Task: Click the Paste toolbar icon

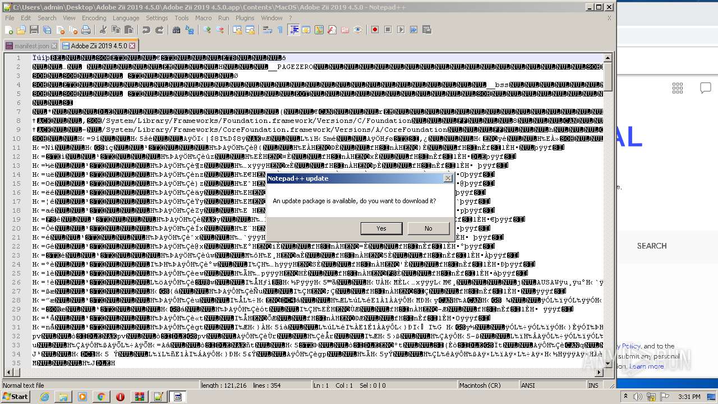Action: coord(129,30)
